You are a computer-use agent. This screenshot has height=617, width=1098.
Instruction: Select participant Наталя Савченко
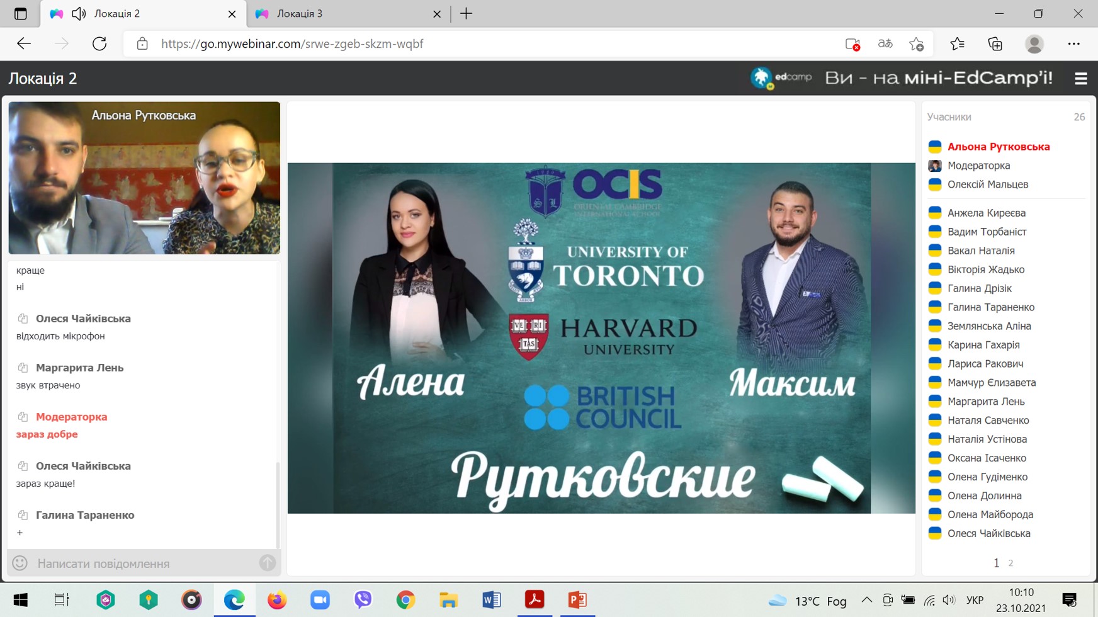click(988, 421)
